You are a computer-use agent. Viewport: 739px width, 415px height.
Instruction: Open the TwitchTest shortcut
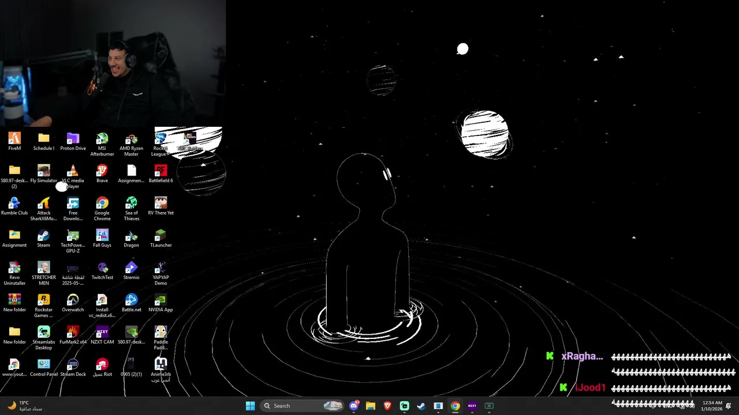(102, 271)
